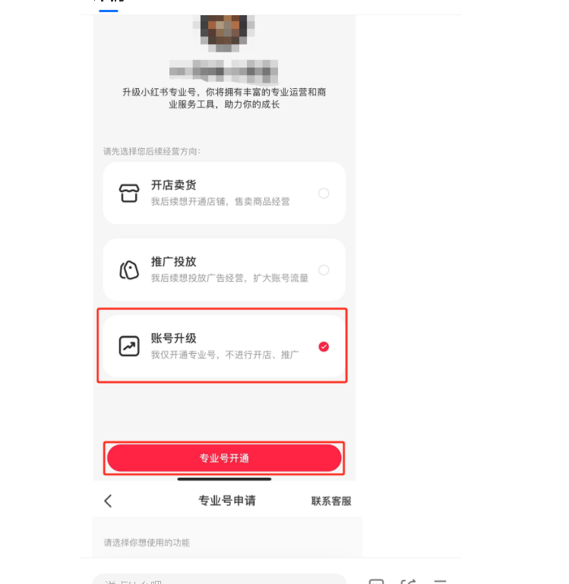The image size is (569, 584).
Task: Choose the 账号升级 option title
Action: pyautogui.click(x=174, y=338)
